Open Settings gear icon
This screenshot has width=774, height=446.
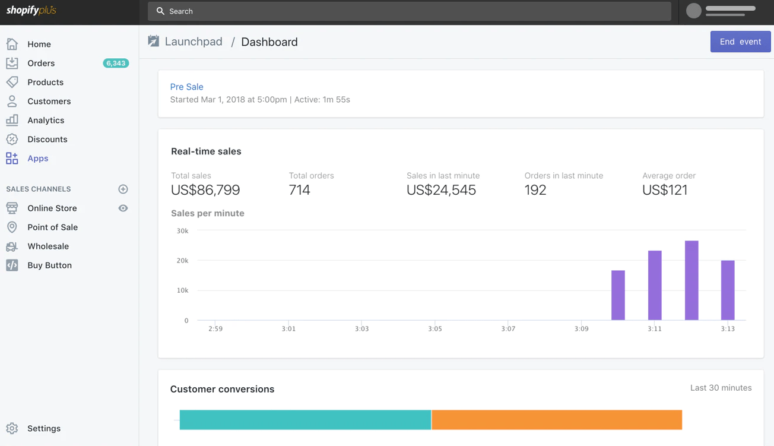coord(12,428)
